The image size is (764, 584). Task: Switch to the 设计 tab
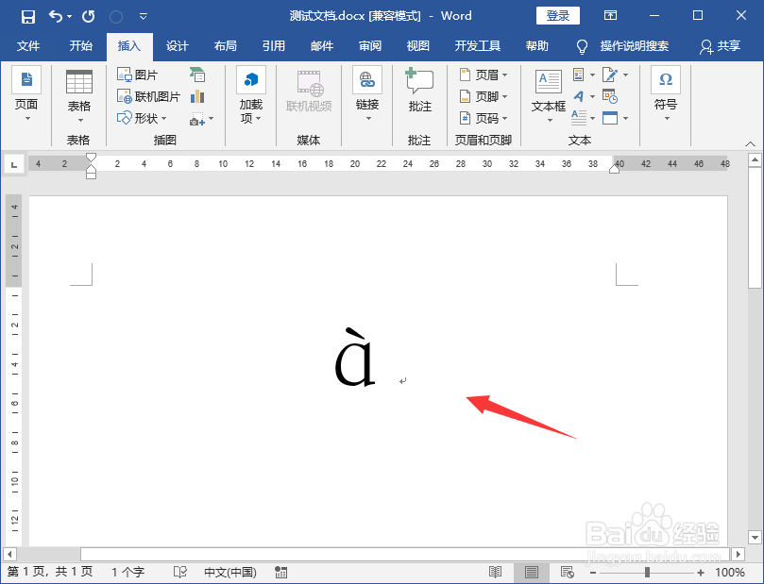[x=177, y=45]
